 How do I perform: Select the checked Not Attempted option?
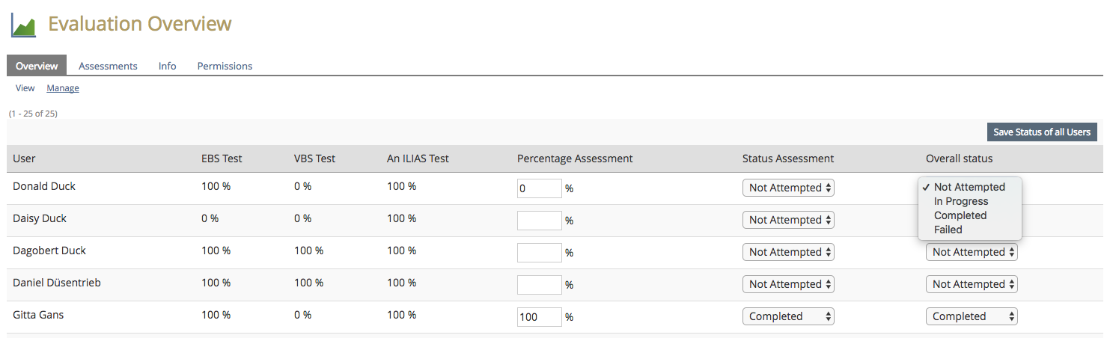click(969, 187)
